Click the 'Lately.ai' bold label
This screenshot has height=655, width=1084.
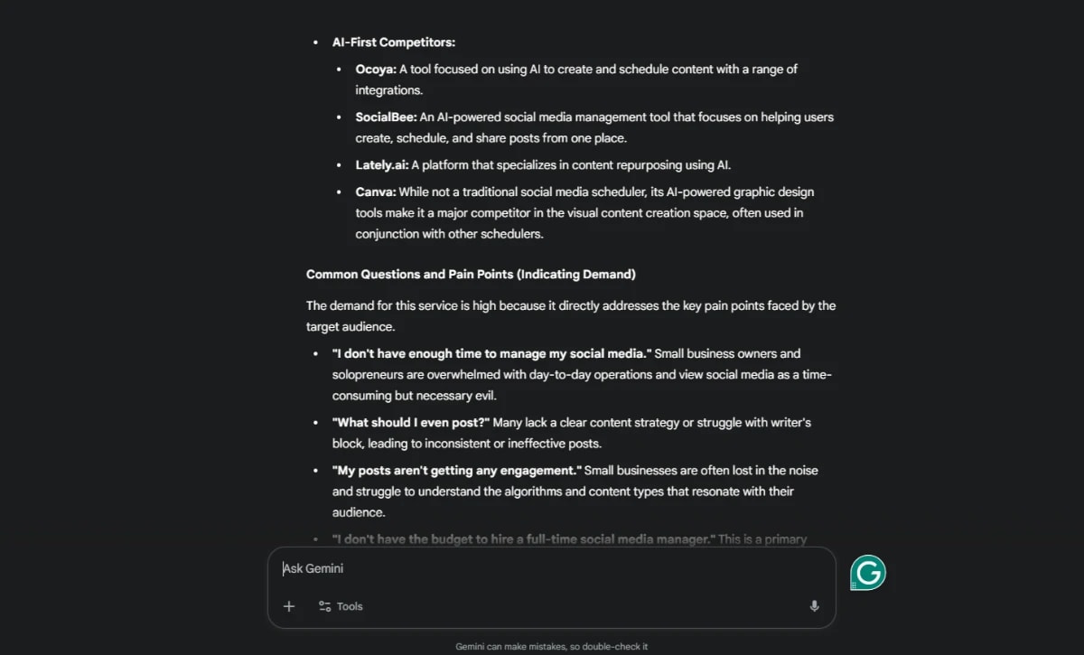(x=379, y=164)
